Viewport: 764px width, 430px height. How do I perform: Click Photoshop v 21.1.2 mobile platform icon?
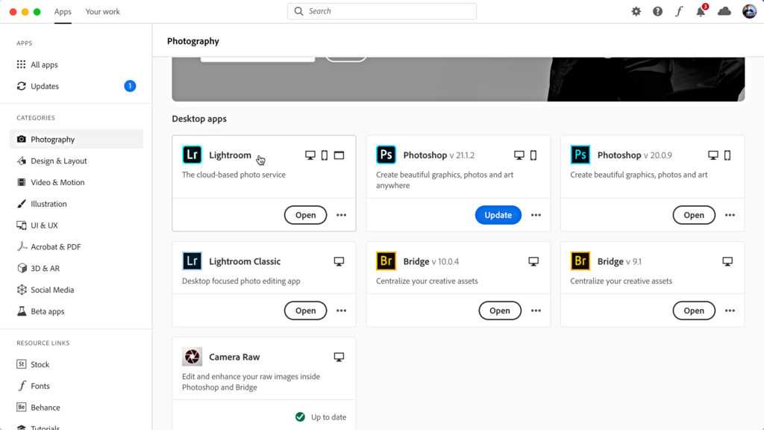pyautogui.click(x=533, y=155)
